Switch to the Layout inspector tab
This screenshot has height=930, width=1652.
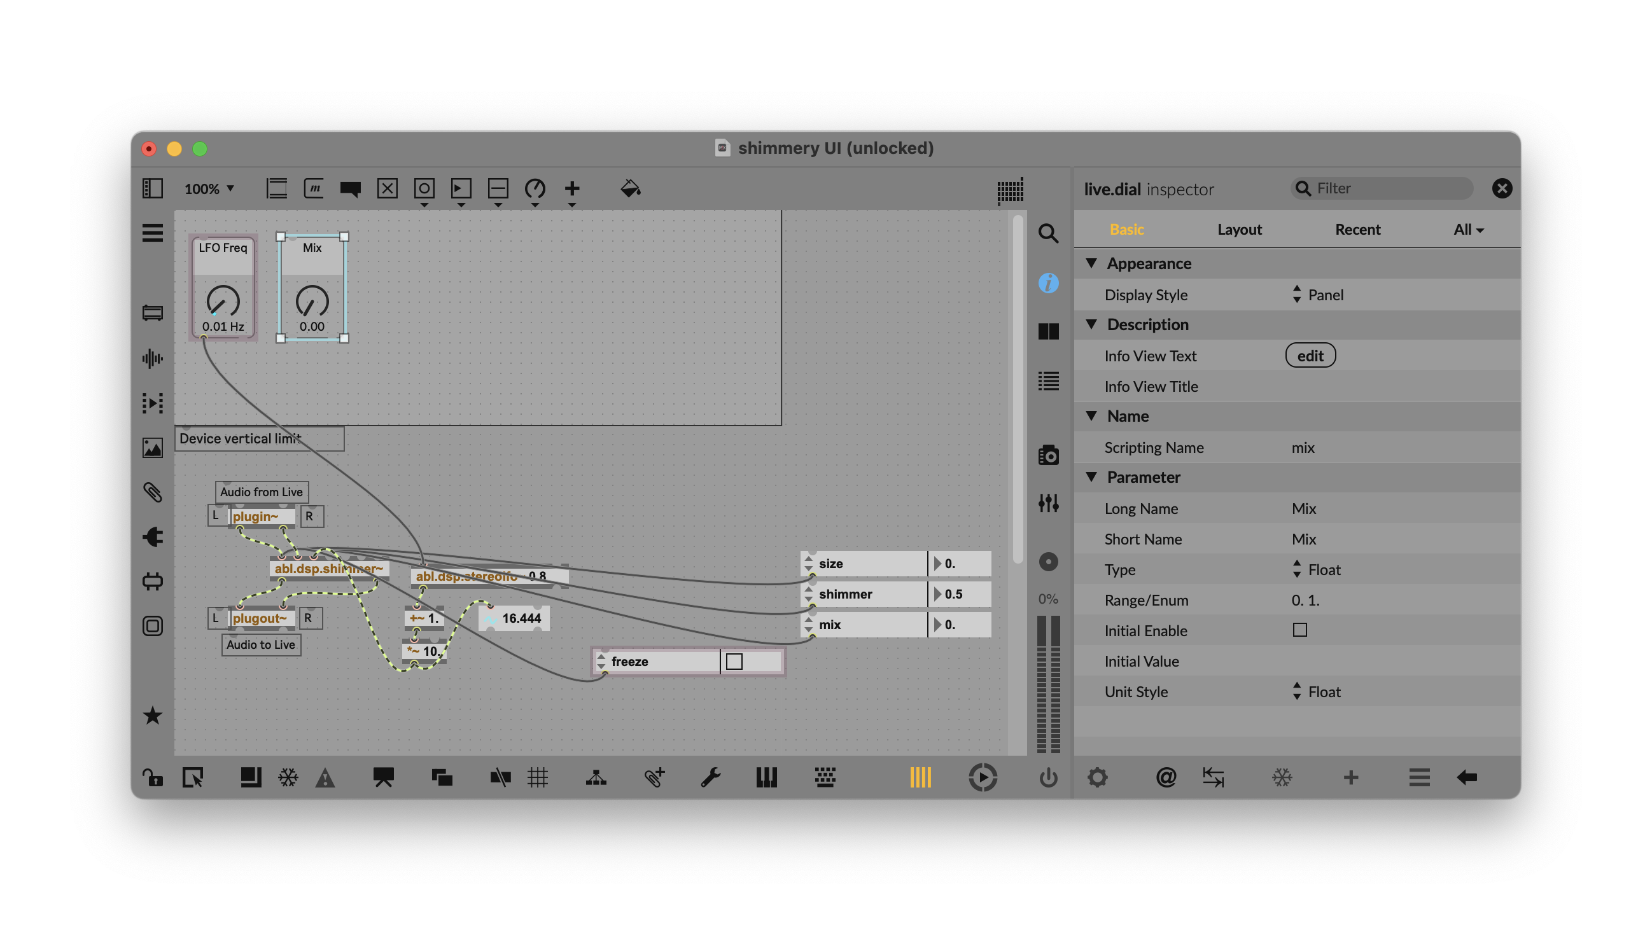pyautogui.click(x=1239, y=230)
